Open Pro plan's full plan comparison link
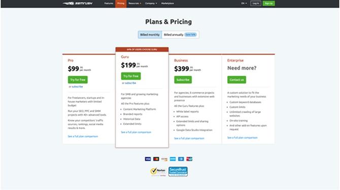This screenshot has width=340, height=190. point(83,136)
